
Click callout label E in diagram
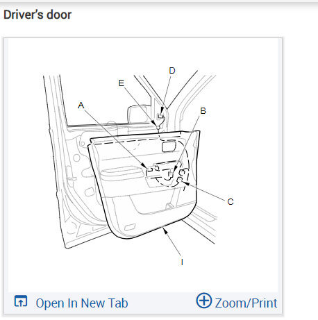point(122,83)
